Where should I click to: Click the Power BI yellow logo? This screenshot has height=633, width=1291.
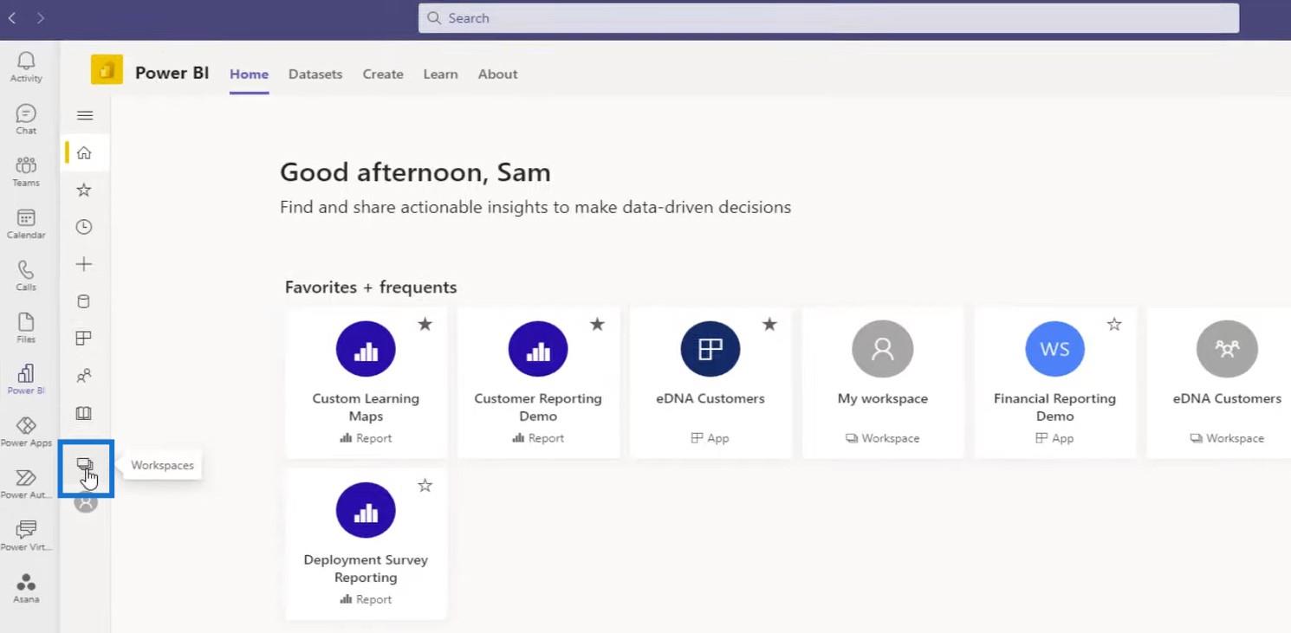(x=107, y=69)
